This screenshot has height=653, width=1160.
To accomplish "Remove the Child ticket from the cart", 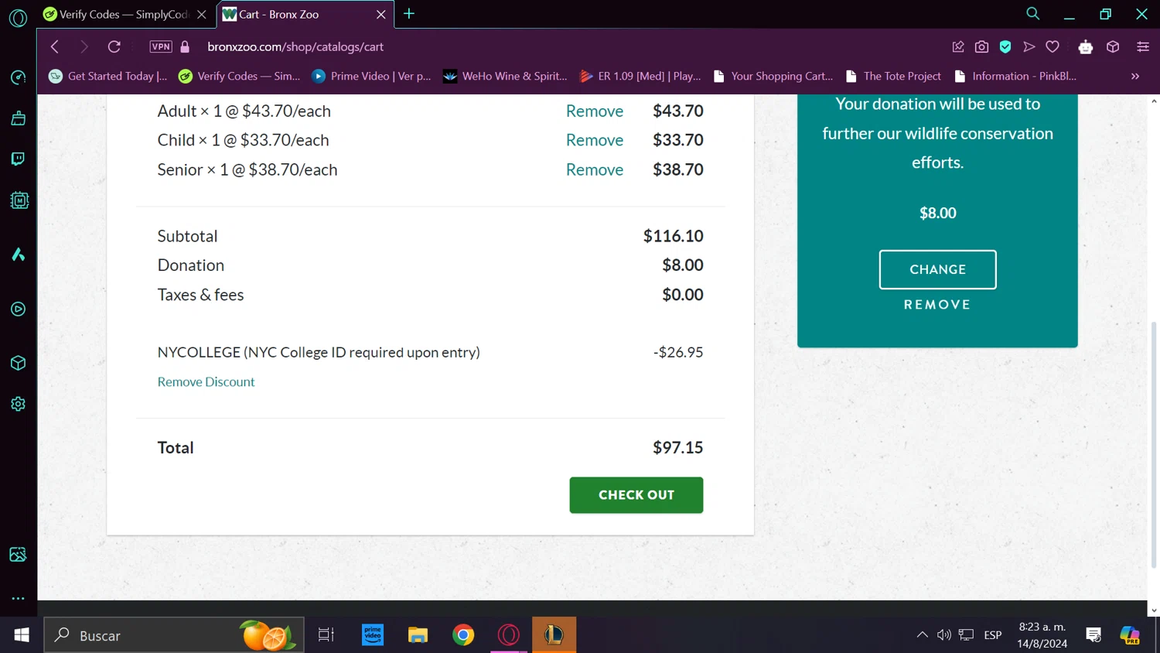I will tap(594, 140).
